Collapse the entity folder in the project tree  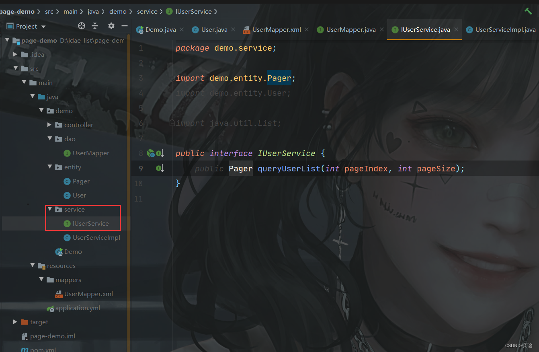[x=49, y=167]
